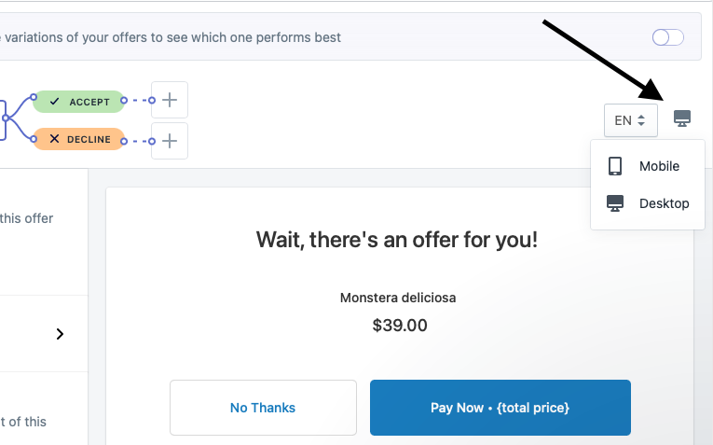Screen dimensions: 713x445
Task: Choose Desktop from the preview menu
Action: (x=664, y=203)
